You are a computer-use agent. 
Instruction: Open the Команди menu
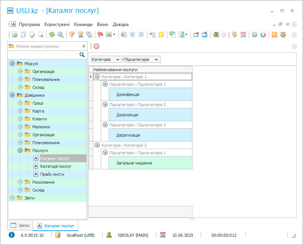[83, 24]
